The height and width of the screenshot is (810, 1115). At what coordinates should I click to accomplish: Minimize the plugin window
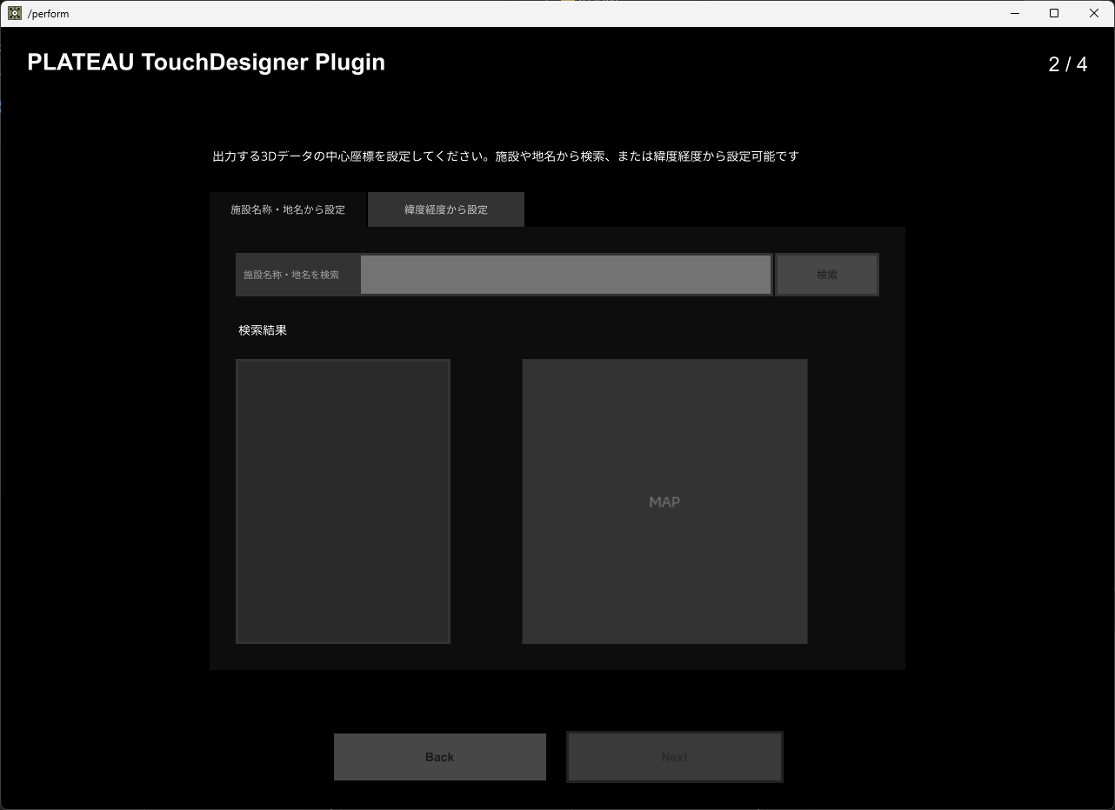[x=1015, y=13]
